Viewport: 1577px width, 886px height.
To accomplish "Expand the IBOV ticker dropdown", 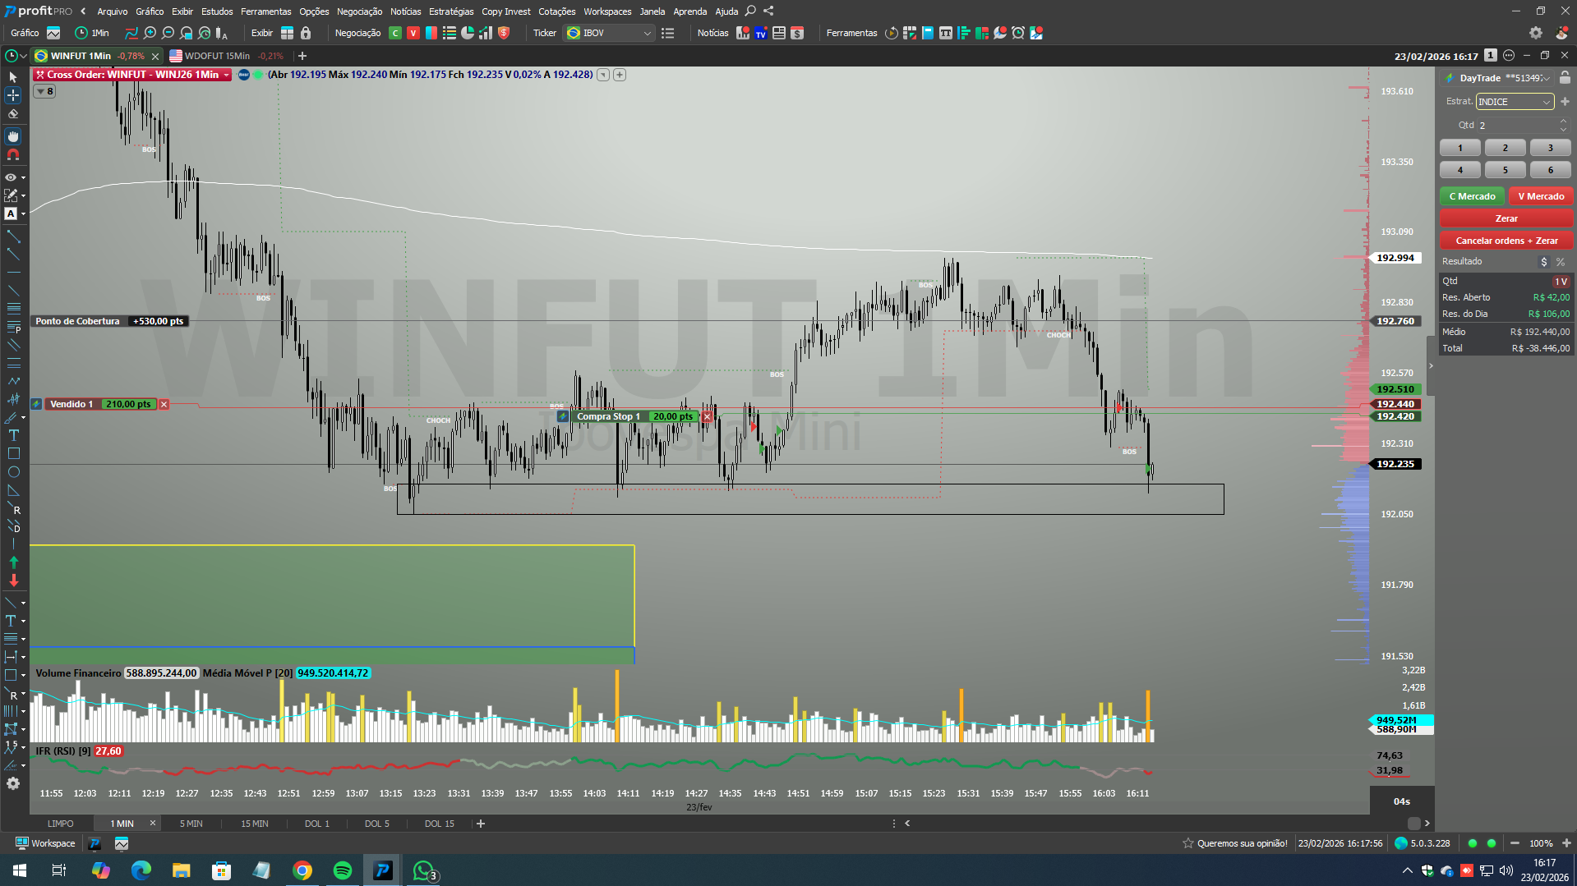I will pyautogui.click(x=647, y=34).
